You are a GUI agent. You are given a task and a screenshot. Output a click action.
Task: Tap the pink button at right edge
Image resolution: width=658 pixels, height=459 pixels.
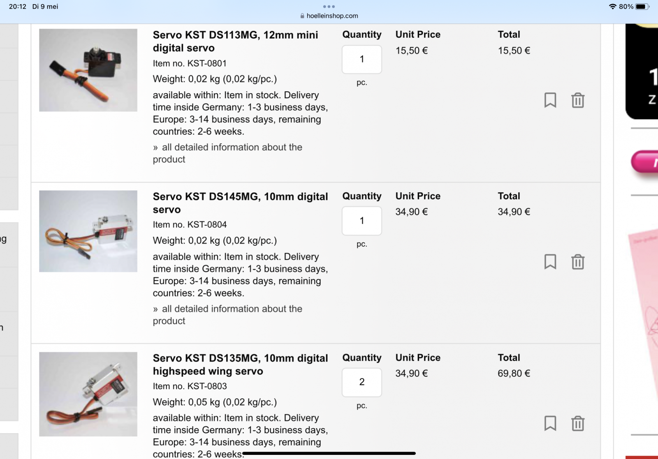pos(645,162)
